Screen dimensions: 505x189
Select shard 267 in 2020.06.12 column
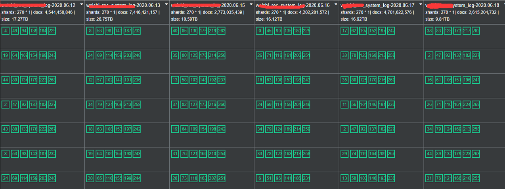point(52,129)
